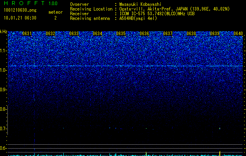246x156 pixels.
Task: Click the 0637 time marker
Action: (x=168, y=34)
